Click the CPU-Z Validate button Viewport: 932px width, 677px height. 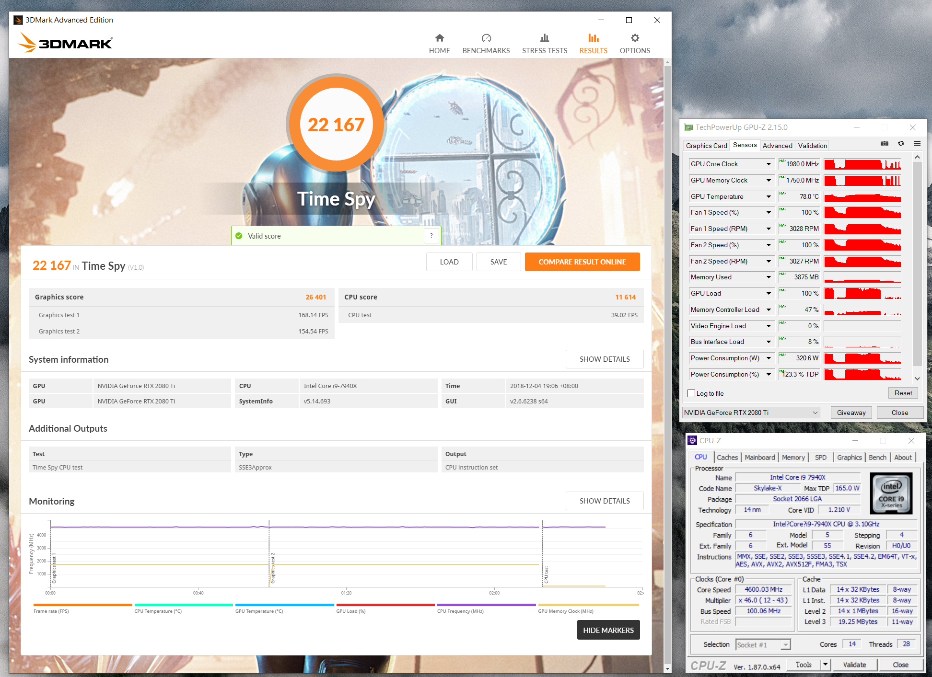[x=854, y=665]
